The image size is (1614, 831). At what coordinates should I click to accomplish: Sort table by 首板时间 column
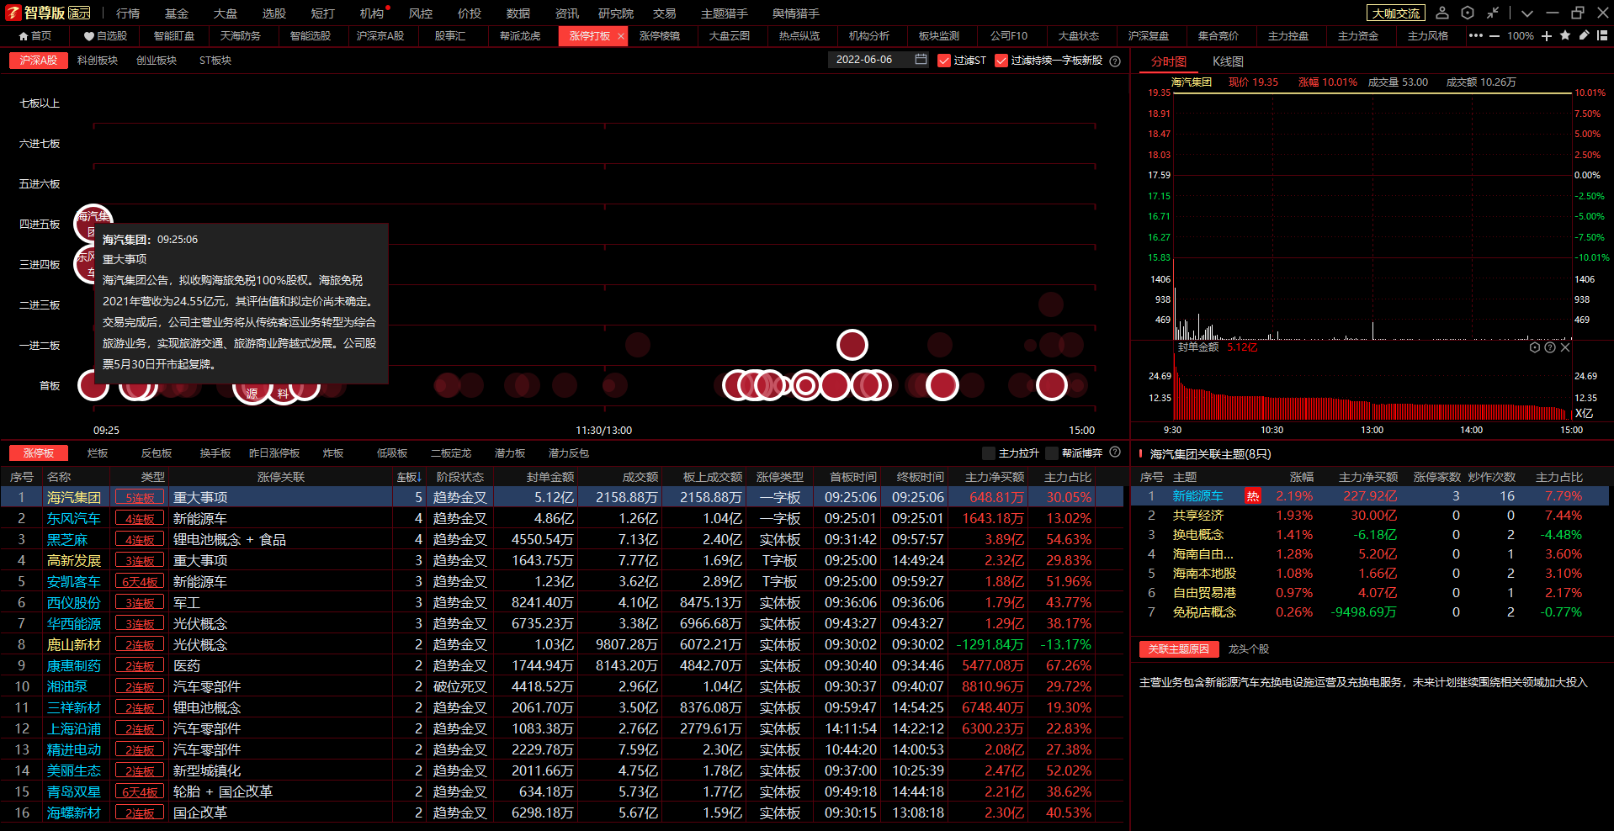[853, 477]
